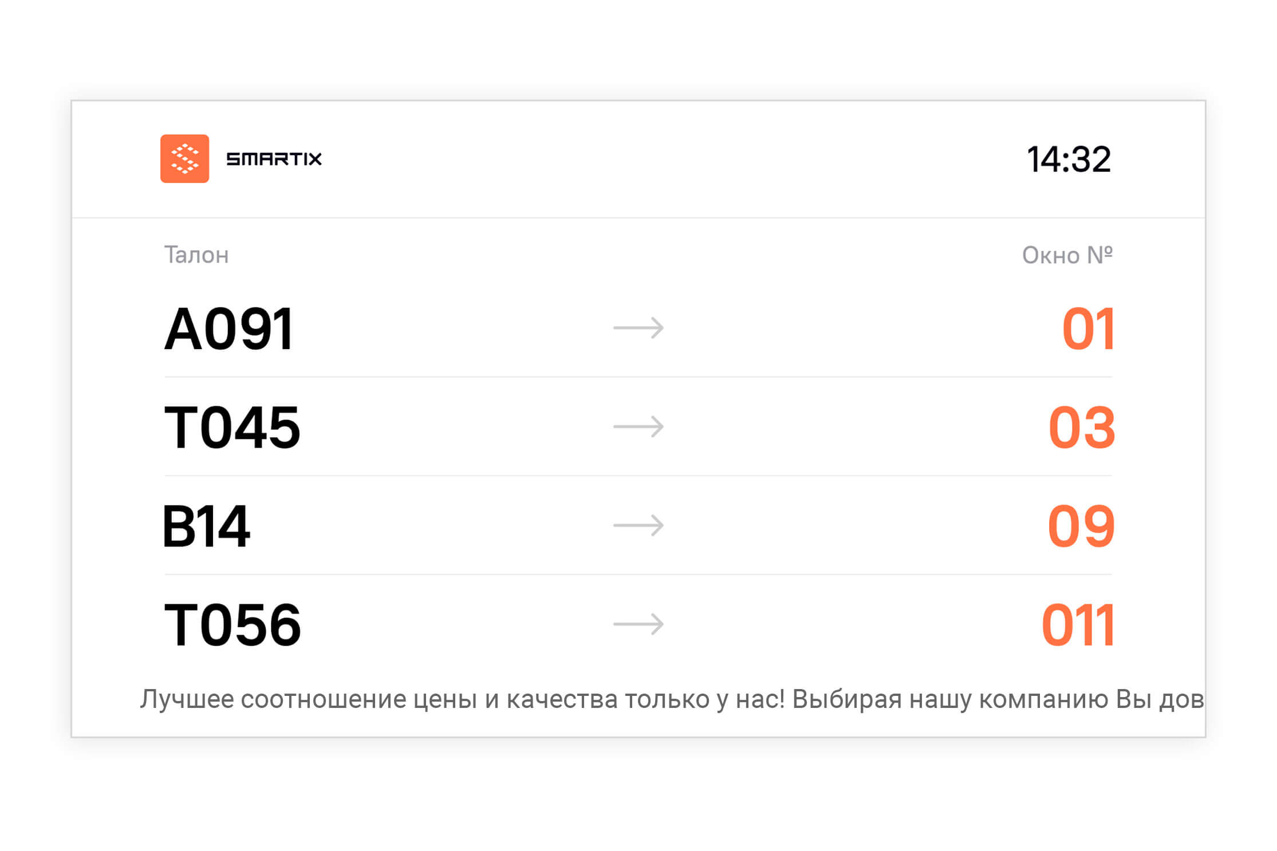The image size is (1277, 851).
Task: Click the arrow in the A091 row
Action: point(638,328)
